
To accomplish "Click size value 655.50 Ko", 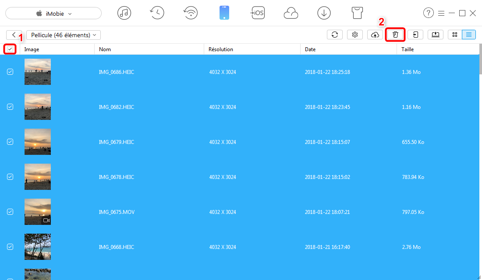I will pyautogui.click(x=413, y=142).
